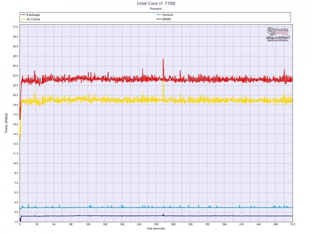Click the Power (Watts) axis label
The width and height of the screenshot is (312, 234).
(x=7, y=123)
